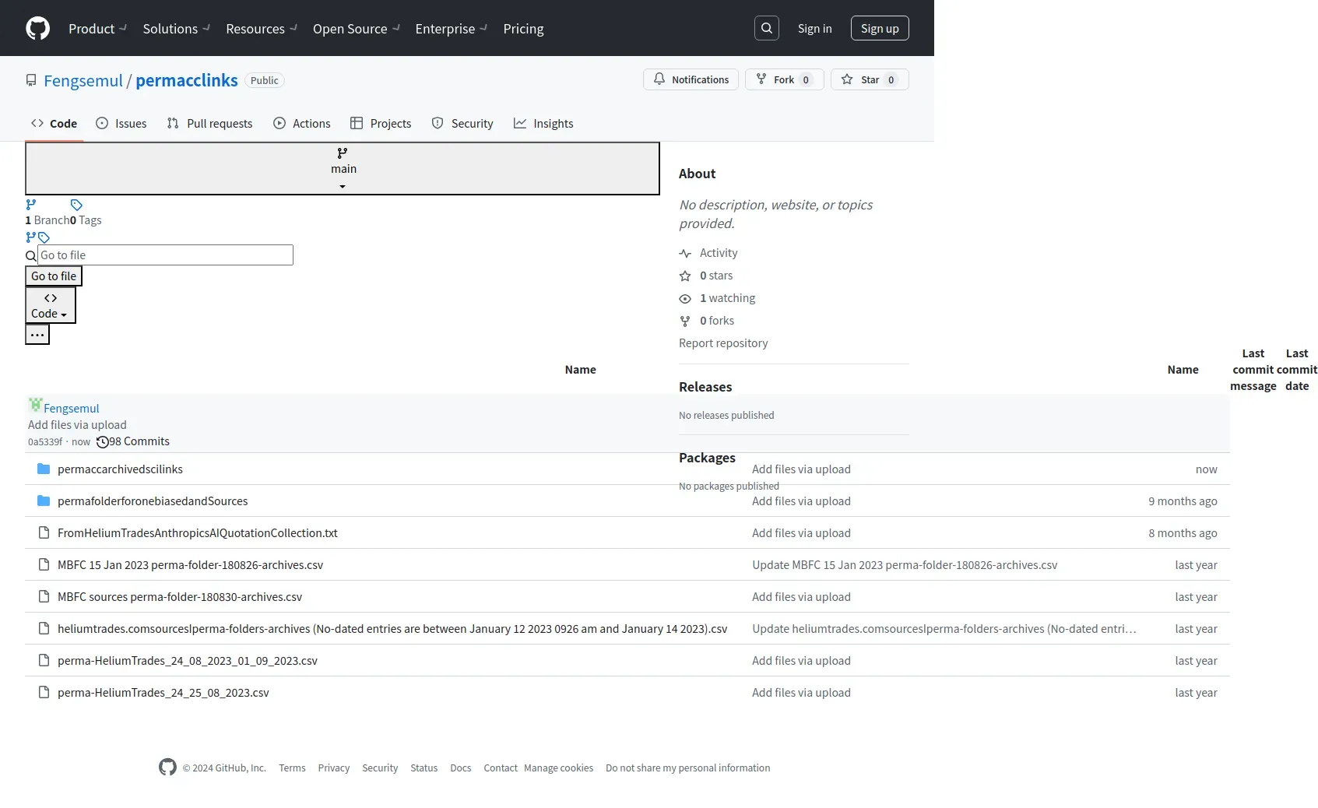1318x808 pixels.
Task: Open commit 0a5339f
Action: [45, 442]
